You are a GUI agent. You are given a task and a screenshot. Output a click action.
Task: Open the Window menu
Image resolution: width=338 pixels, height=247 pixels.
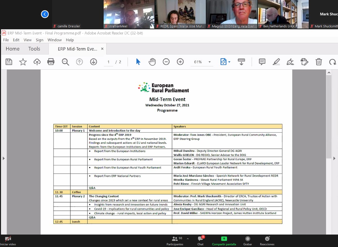[55, 40]
